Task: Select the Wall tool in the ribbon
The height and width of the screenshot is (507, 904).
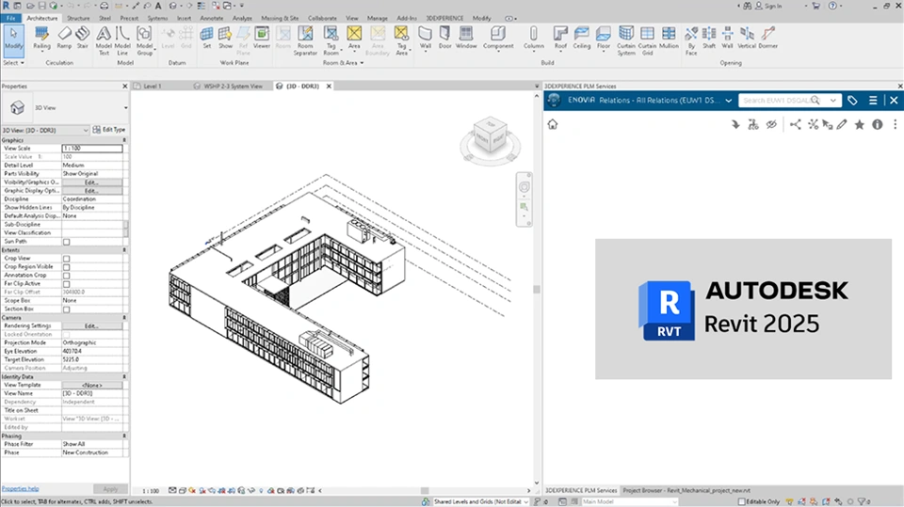Action: click(425, 38)
